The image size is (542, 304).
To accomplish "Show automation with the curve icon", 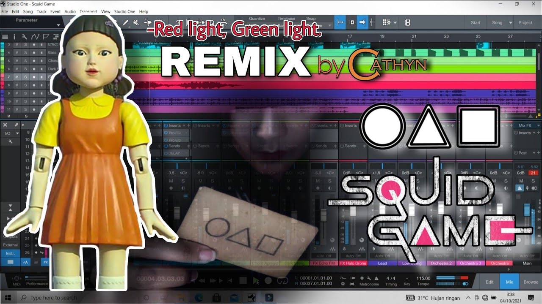I will tap(35, 37).
